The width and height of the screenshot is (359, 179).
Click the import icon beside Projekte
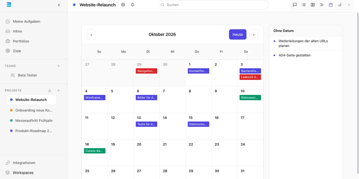50,90
